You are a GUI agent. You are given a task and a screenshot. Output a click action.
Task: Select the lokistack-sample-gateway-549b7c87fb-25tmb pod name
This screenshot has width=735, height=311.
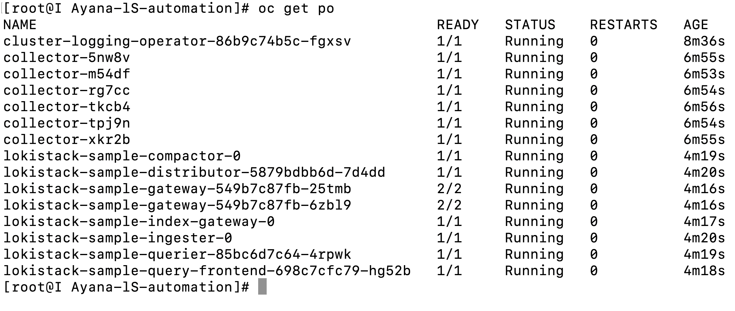pos(177,189)
